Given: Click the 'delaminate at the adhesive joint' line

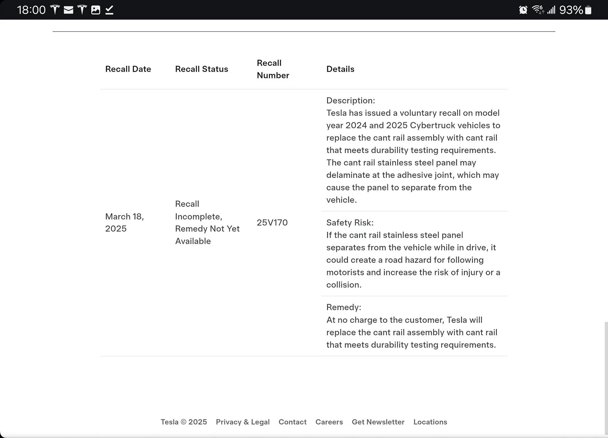Looking at the screenshot, I should [x=413, y=175].
